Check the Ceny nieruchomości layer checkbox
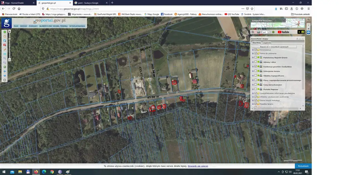Screen dimensions: 351x175 [256, 85]
